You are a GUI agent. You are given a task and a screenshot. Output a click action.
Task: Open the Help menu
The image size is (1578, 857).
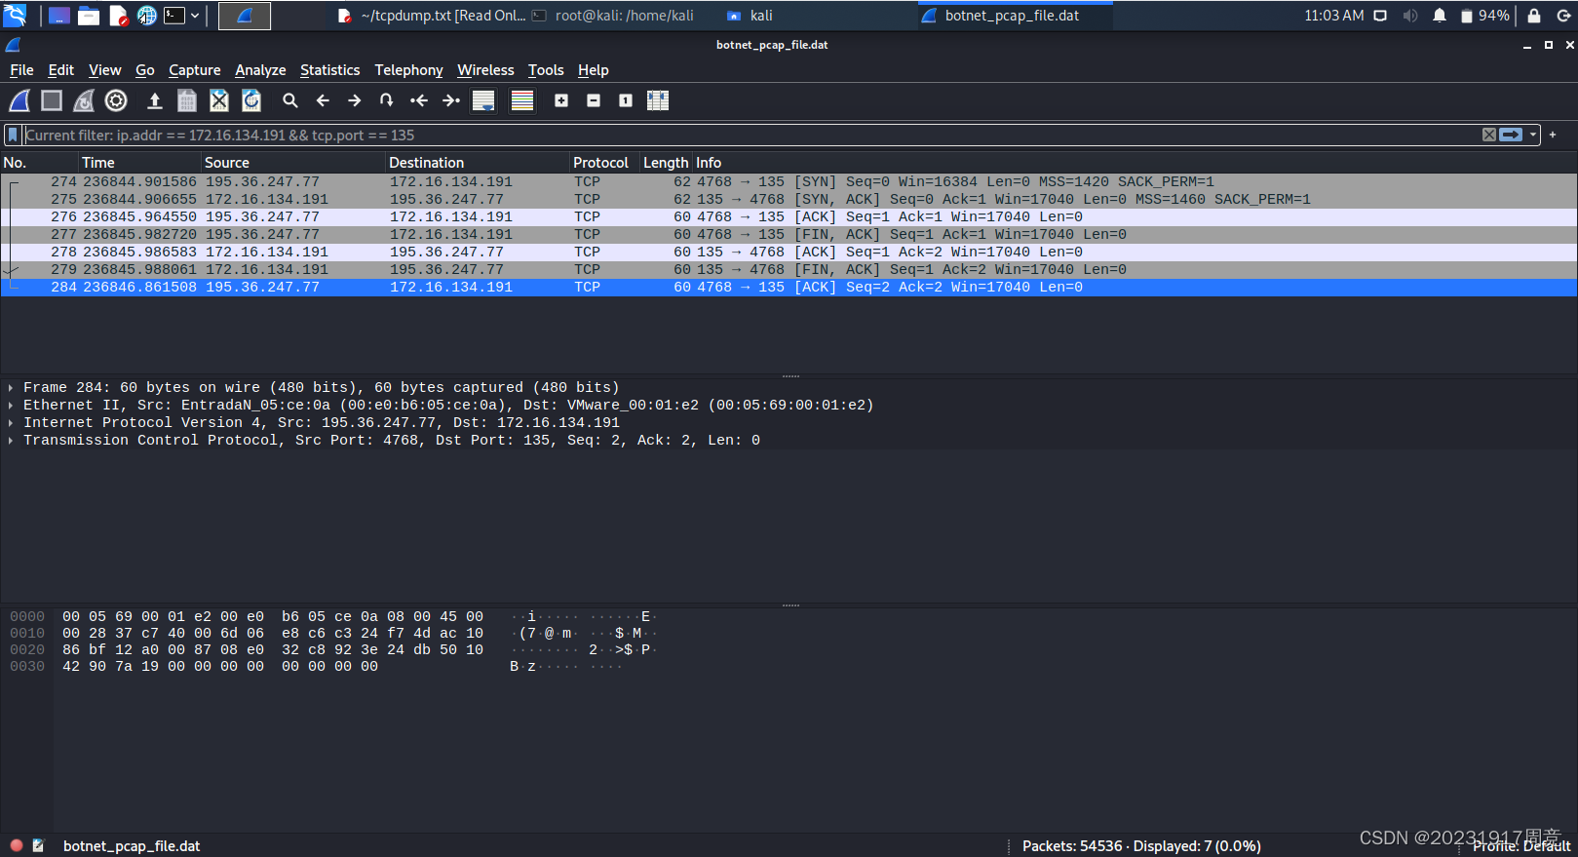click(x=593, y=70)
